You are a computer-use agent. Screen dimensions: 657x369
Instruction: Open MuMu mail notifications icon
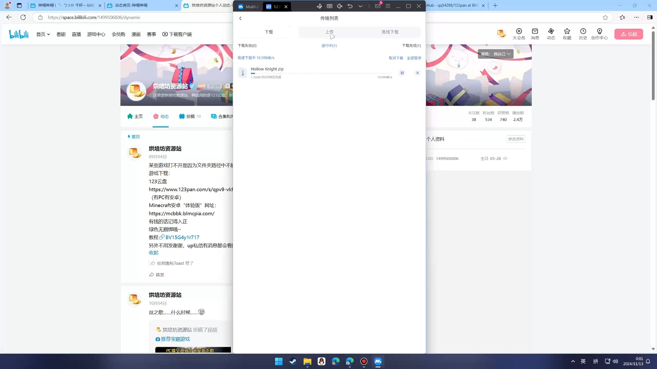pos(378,6)
